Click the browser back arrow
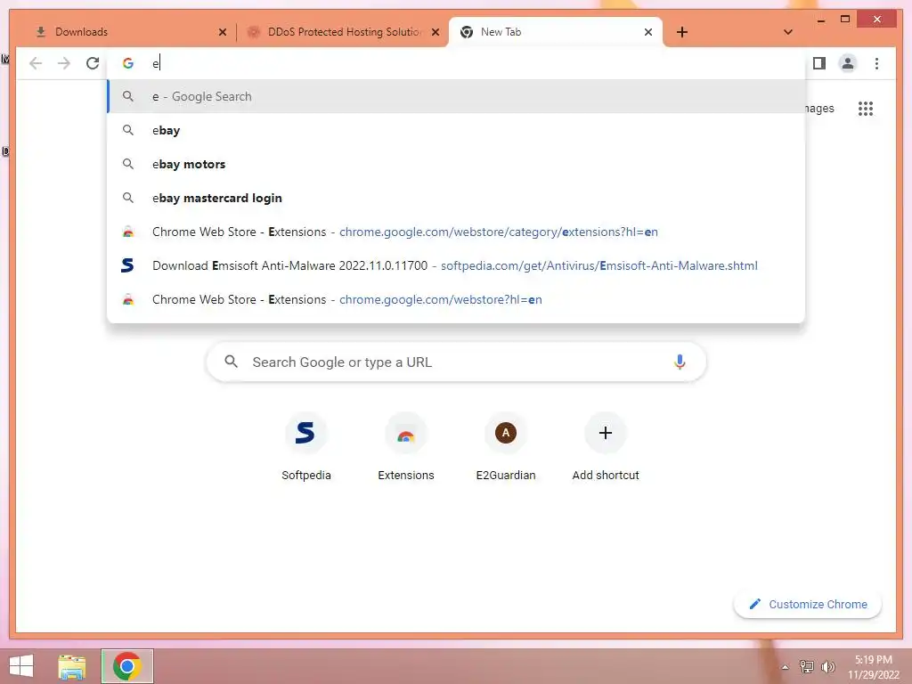 coord(36,63)
